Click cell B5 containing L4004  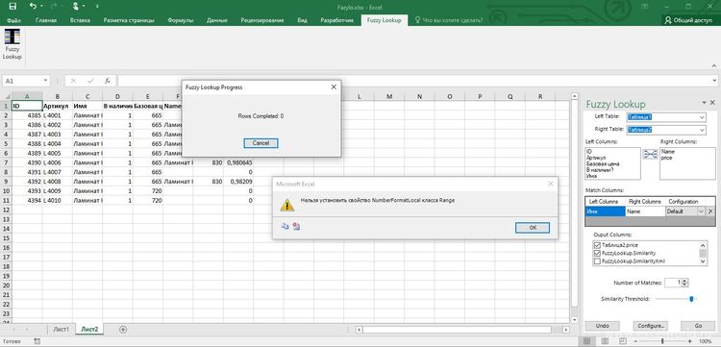[x=58, y=143]
